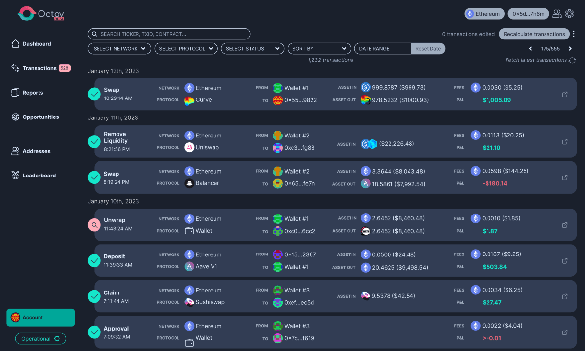Click the -$180.14 P&L value
The width and height of the screenshot is (585, 351).
click(x=495, y=184)
